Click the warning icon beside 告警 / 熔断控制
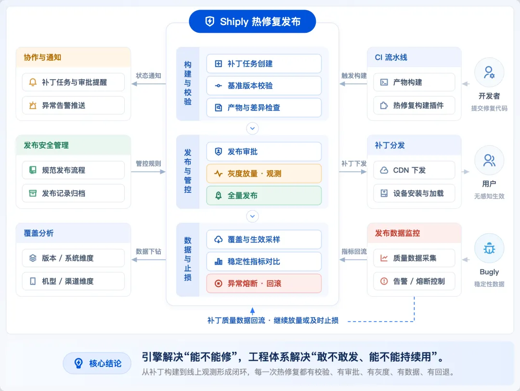Viewport: 520px width, 391px height. tap(384, 281)
